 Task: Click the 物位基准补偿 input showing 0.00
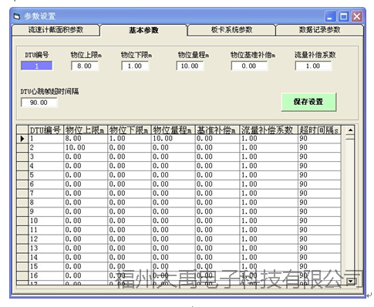coord(249,66)
